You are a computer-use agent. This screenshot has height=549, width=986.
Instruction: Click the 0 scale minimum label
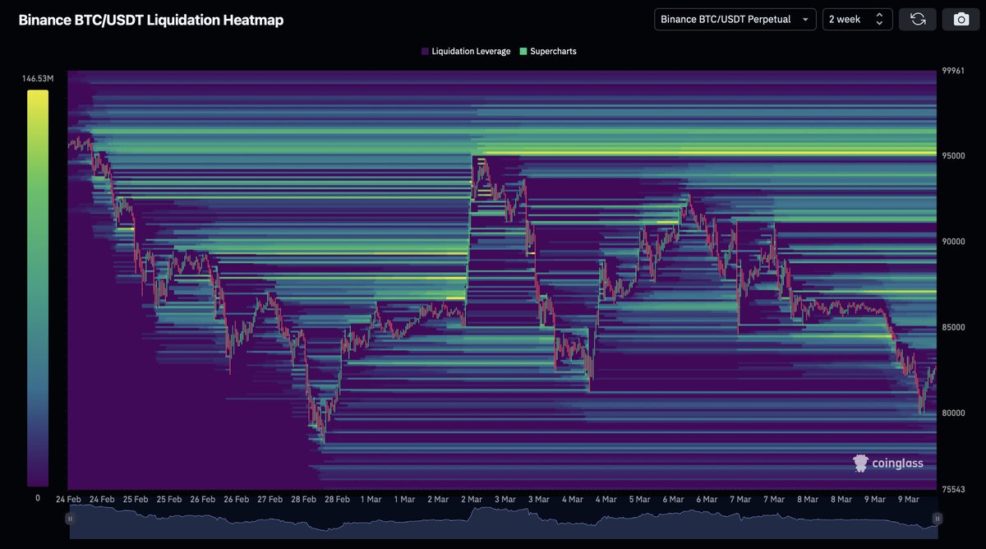click(x=37, y=498)
